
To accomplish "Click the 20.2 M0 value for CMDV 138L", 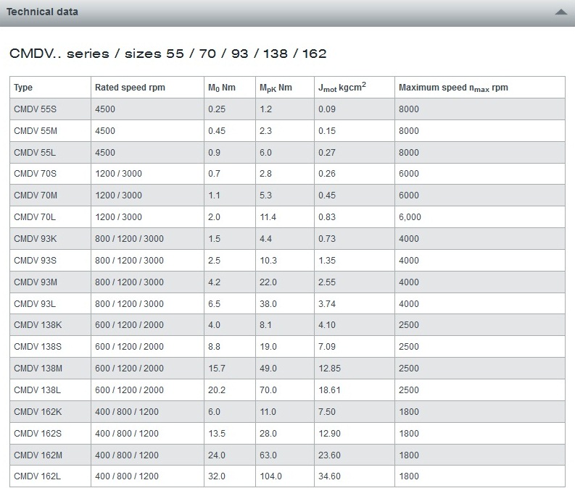I will pos(217,390).
